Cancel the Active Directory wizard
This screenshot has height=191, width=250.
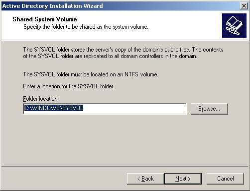pyautogui.click(x=225, y=179)
